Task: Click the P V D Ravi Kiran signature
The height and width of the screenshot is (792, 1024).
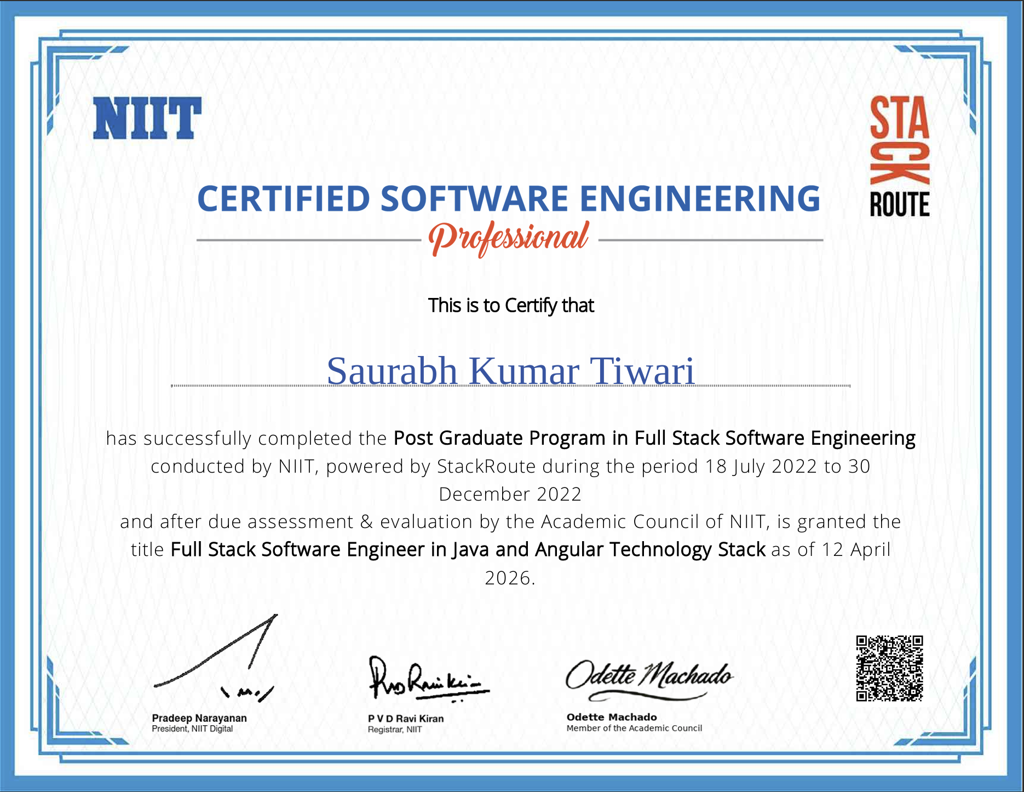Action: pos(429,679)
